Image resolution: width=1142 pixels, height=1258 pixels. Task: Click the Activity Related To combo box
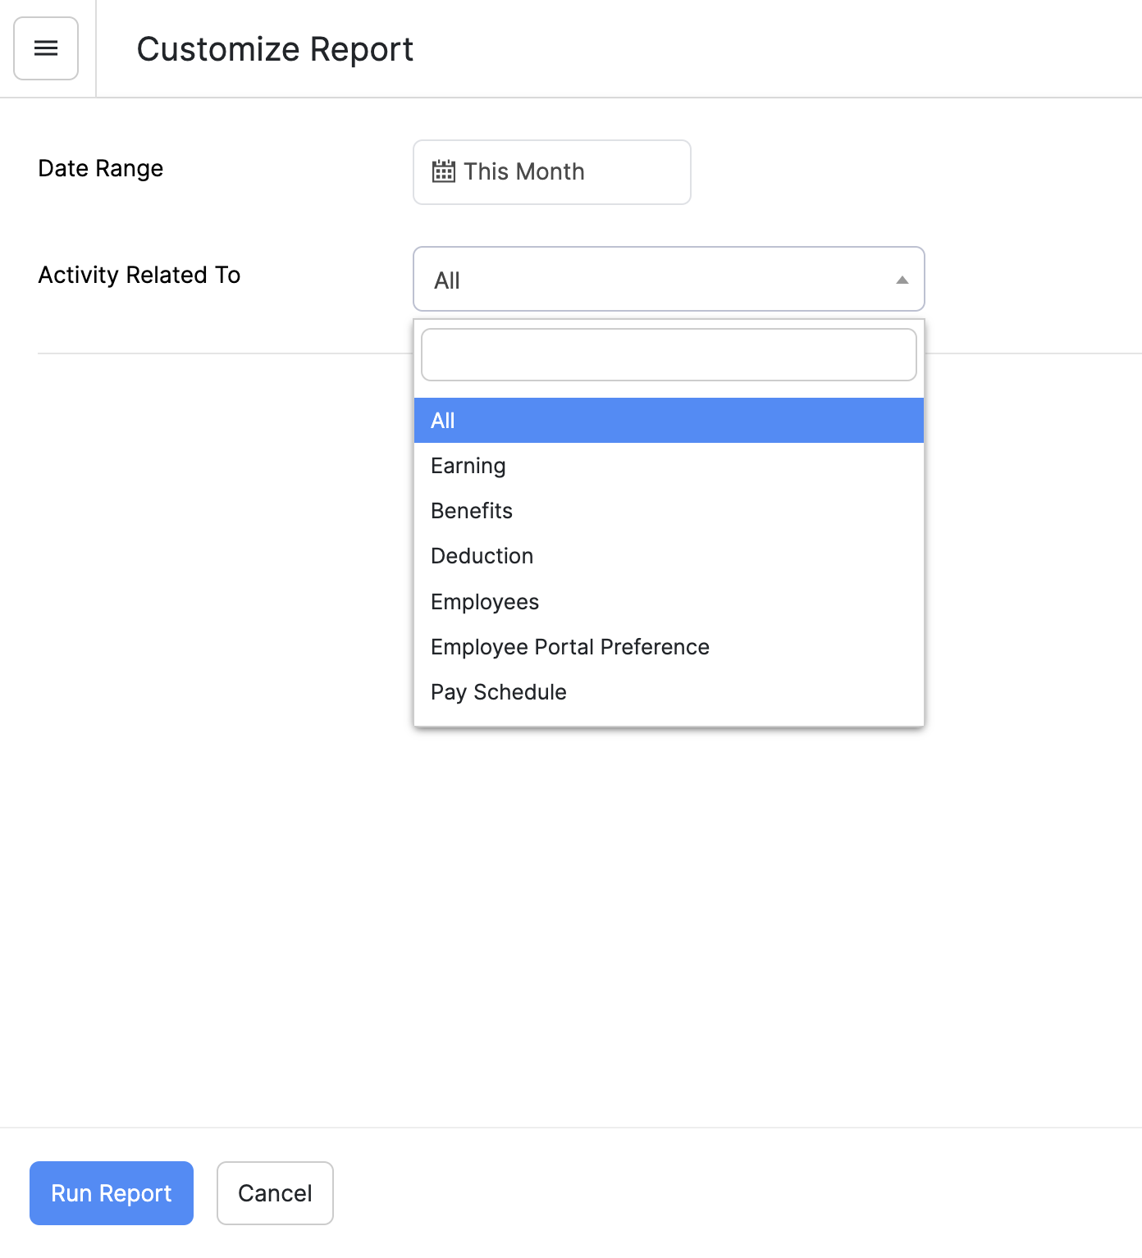pos(668,280)
